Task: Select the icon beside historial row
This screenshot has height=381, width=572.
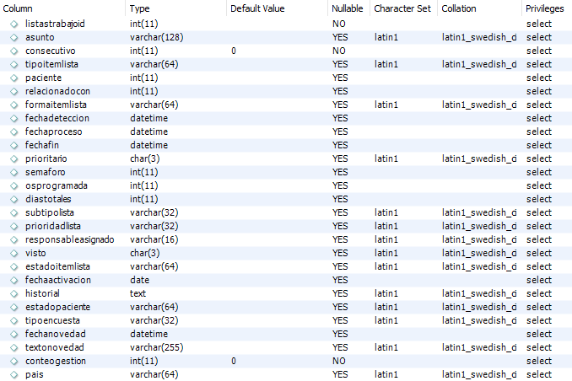Action: coord(13,294)
